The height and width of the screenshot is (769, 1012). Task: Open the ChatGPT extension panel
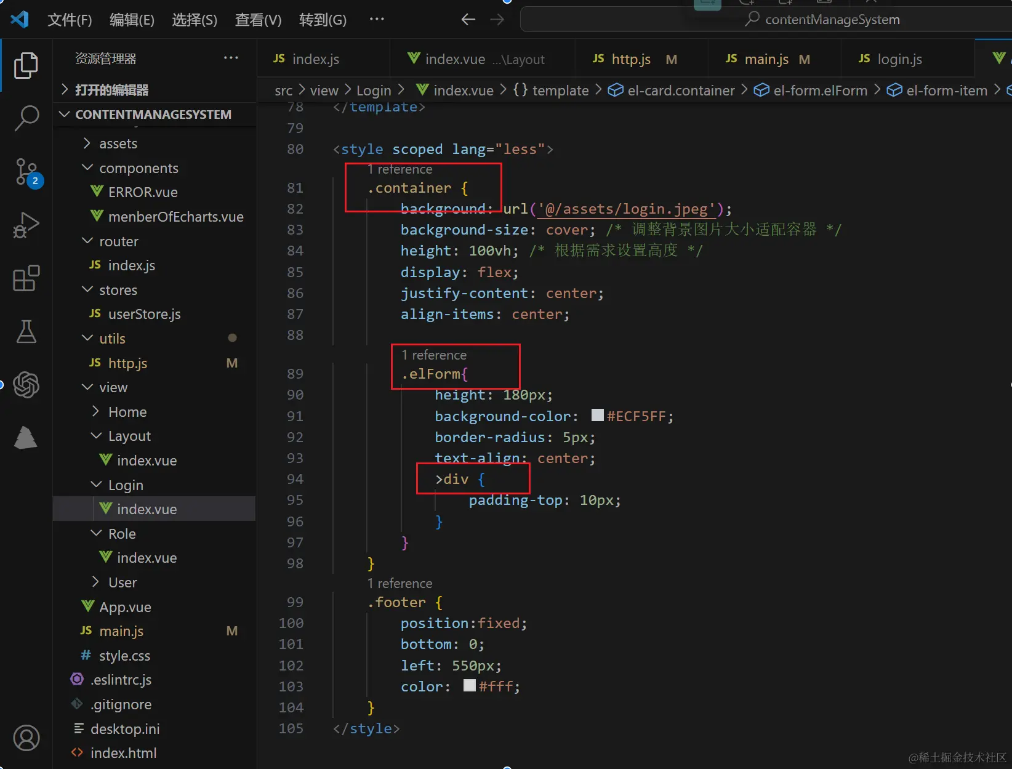[26, 385]
